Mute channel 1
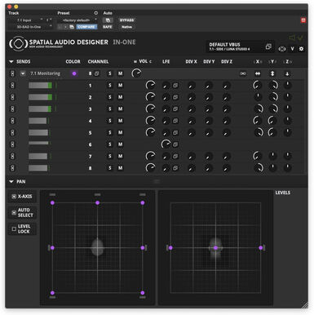The height and width of the screenshot is (315, 314). pyautogui.click(x=120, y=86)
